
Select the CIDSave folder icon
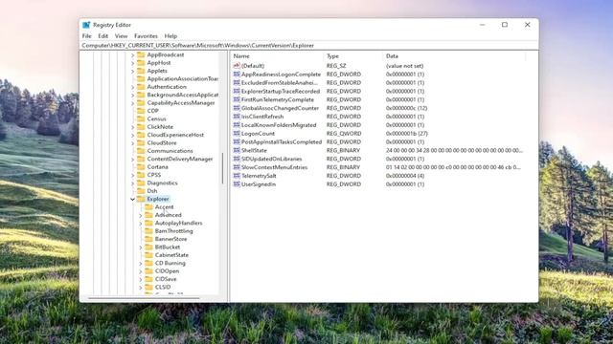[x=149, y=279]
